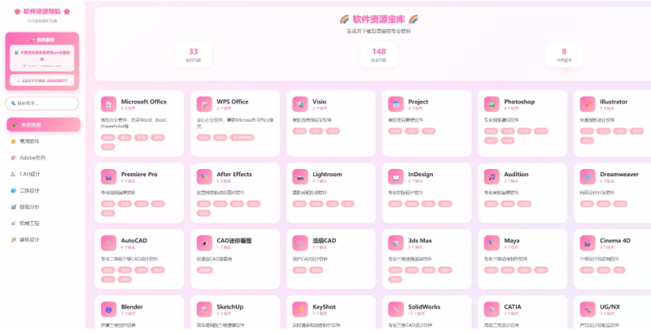The width and height of the screenshot is (651, 334).
Task: Select the 全部资源 sidebar category
Action: (x=43, y=124)
